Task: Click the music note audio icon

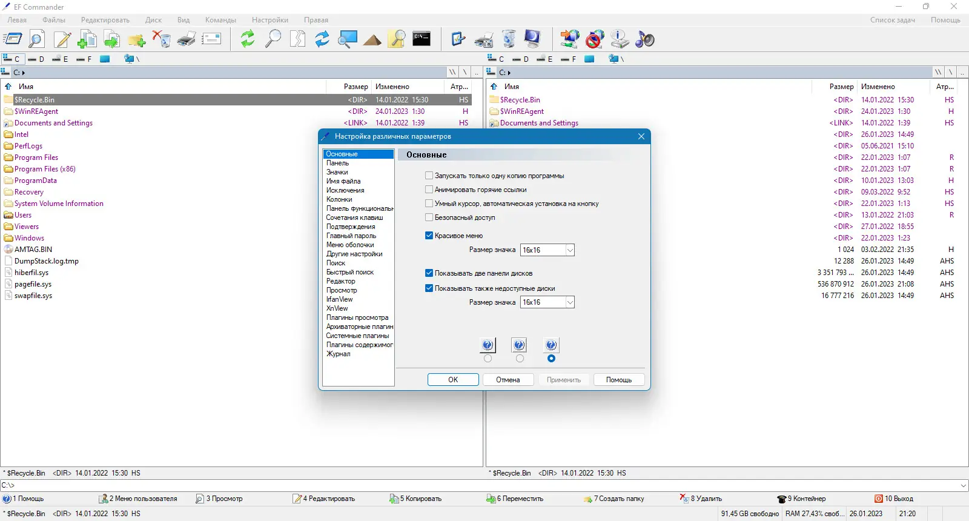Action: pyautogui.click(x=644, y=39)
